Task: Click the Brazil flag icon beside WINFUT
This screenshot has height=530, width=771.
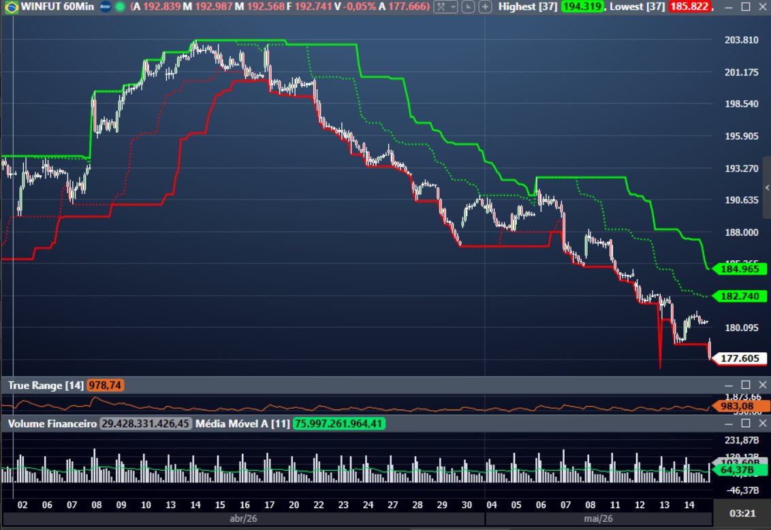Action: click(x=12, y=7)
